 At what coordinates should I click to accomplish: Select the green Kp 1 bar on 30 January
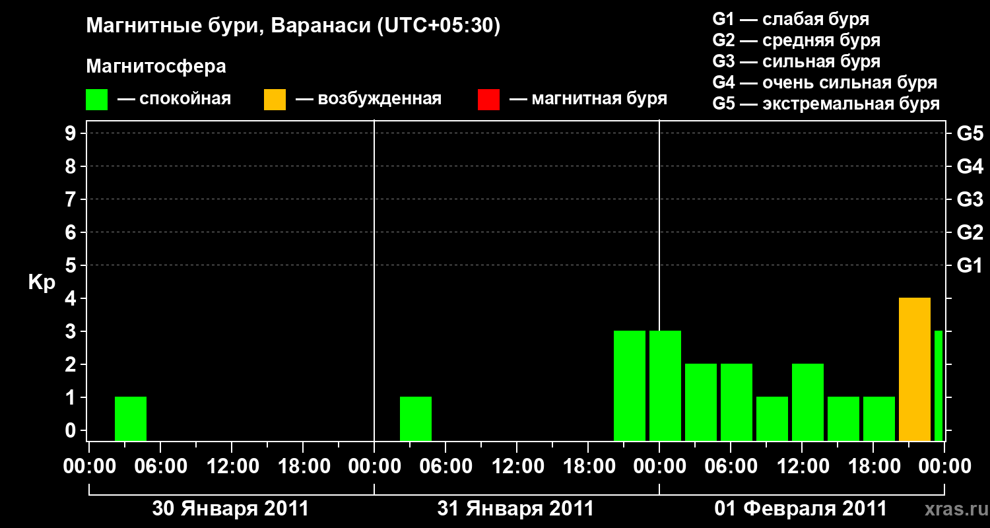tap(131, 418)
